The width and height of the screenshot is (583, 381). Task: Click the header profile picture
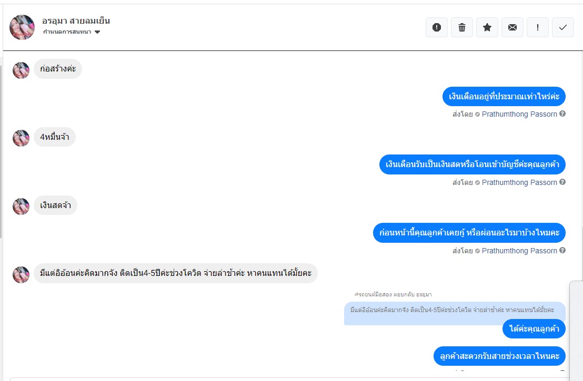[22, 27]
